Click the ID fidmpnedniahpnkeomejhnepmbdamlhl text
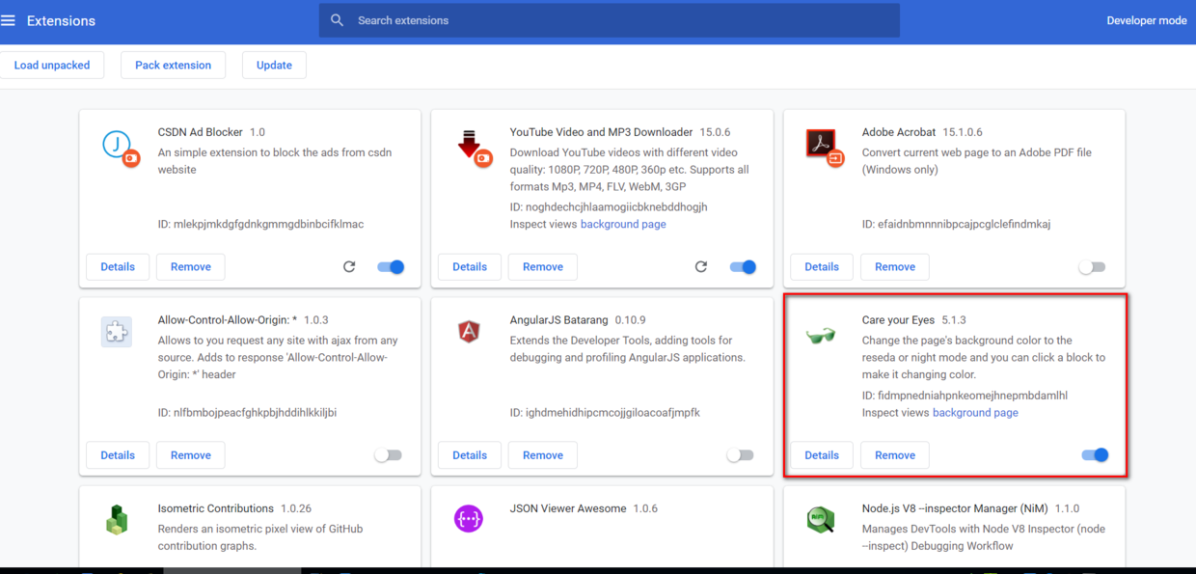Screen dimensions: 1196x574 (965, 396)
